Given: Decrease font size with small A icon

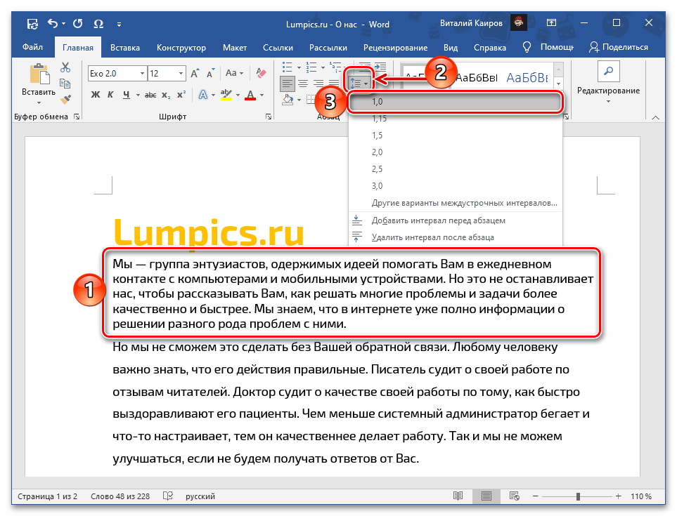Looking at the screenshot, I should pyautogui.click(x=210, y=73).
